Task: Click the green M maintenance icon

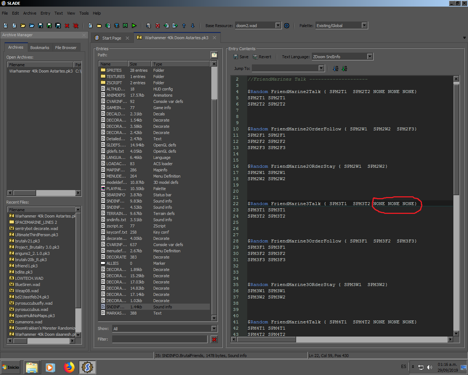Action: 125,26
